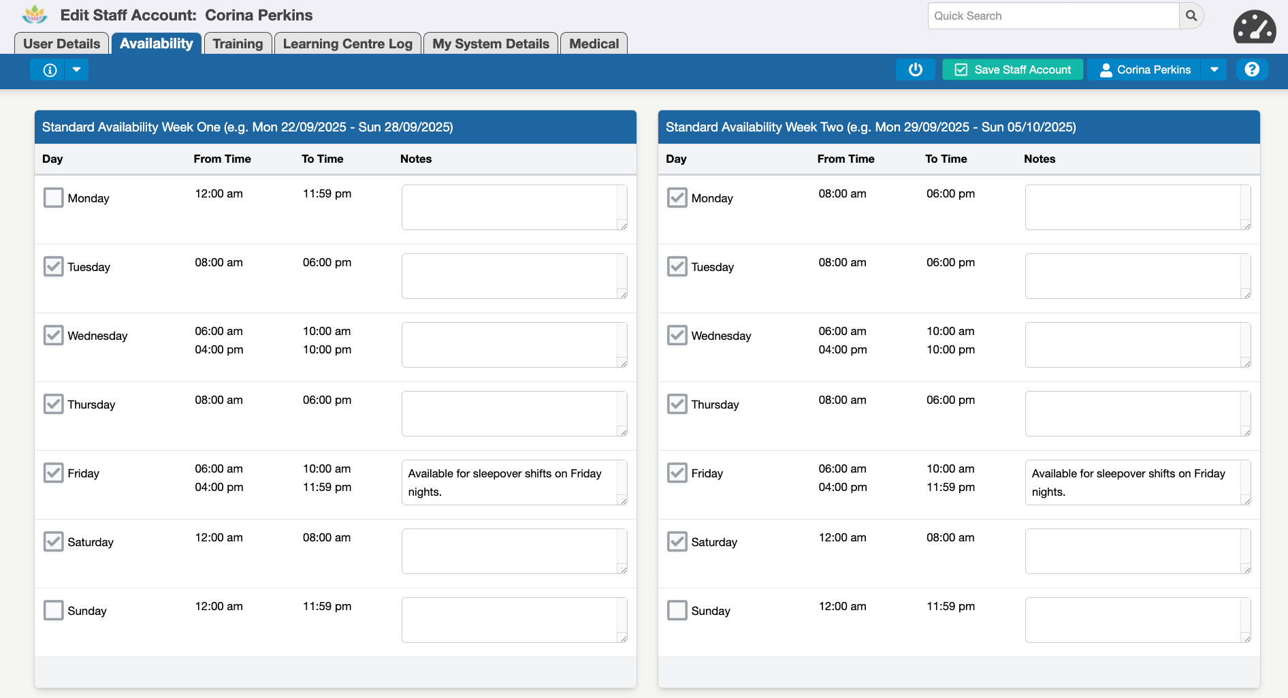The width and height of the screenshot is (1288, 698).
Task: Click Tuesday 06:00 pm To Time, Week One
Action: click(x=327, y=262)
